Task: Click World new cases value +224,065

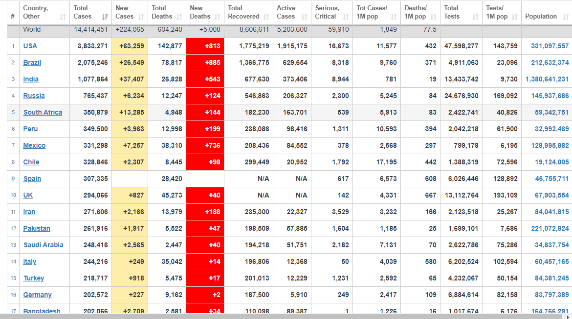Action: click(130, 29)
